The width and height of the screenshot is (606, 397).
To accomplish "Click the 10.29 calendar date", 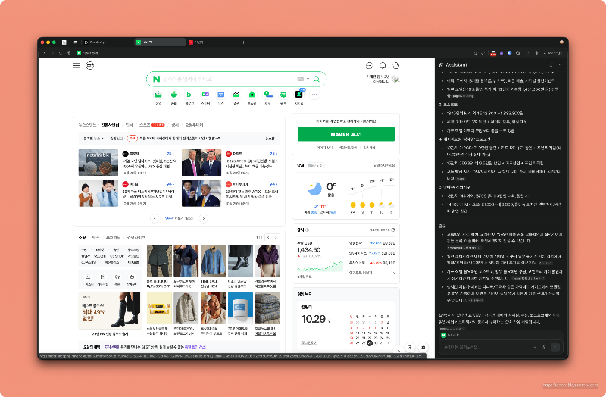I will tap(314, 319).
